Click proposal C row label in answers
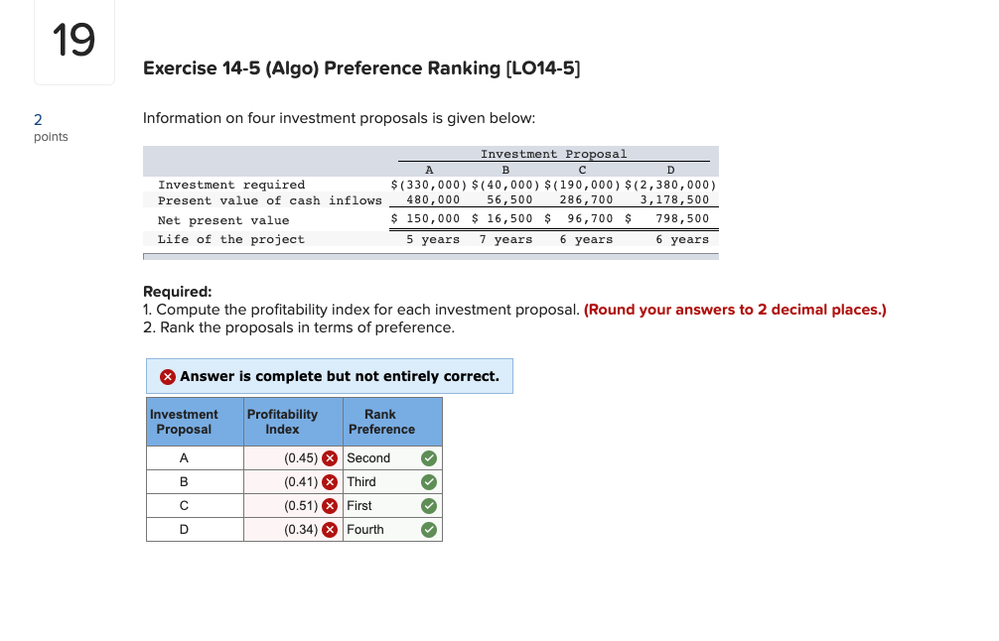This screenshot has height=641, width=999. (184, 506)
